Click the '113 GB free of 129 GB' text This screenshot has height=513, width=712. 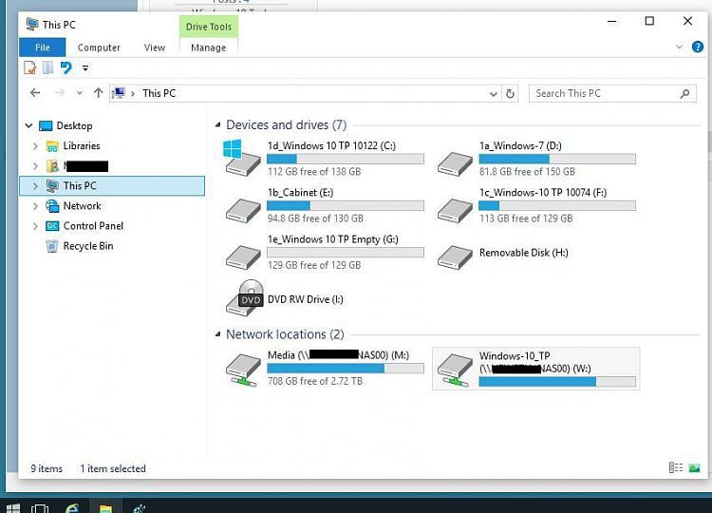coord(526,218)
